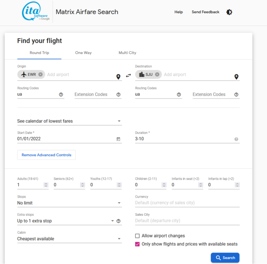The height and width of the screenshot is (264, 267).
Task: Click the ITA Software logo
Action: [35, 11]
